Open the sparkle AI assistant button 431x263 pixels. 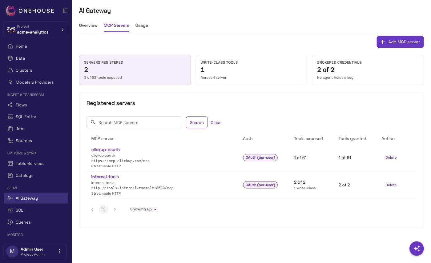point(417,249)
